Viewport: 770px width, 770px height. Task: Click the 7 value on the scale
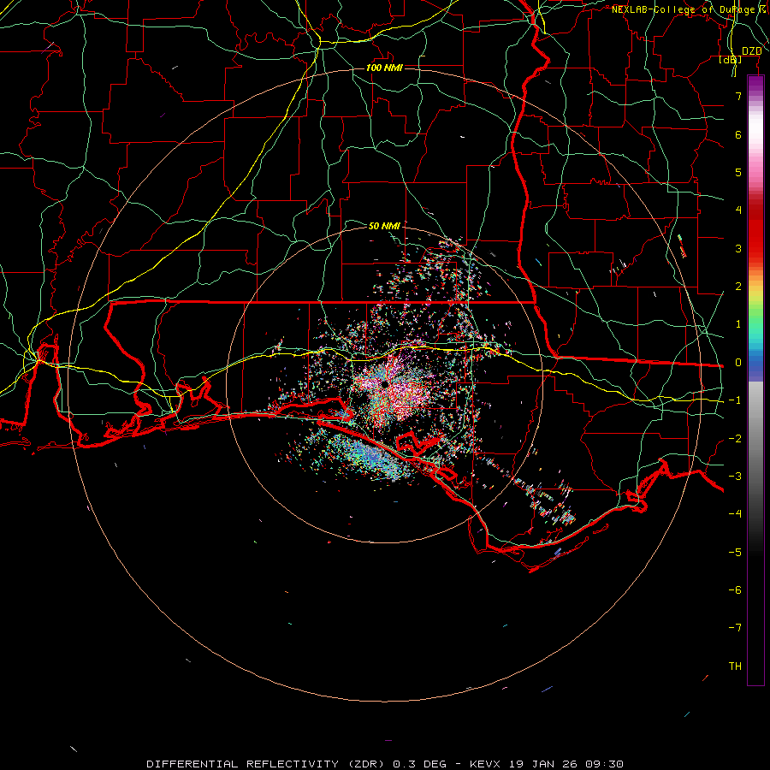[x=738, y=96]
